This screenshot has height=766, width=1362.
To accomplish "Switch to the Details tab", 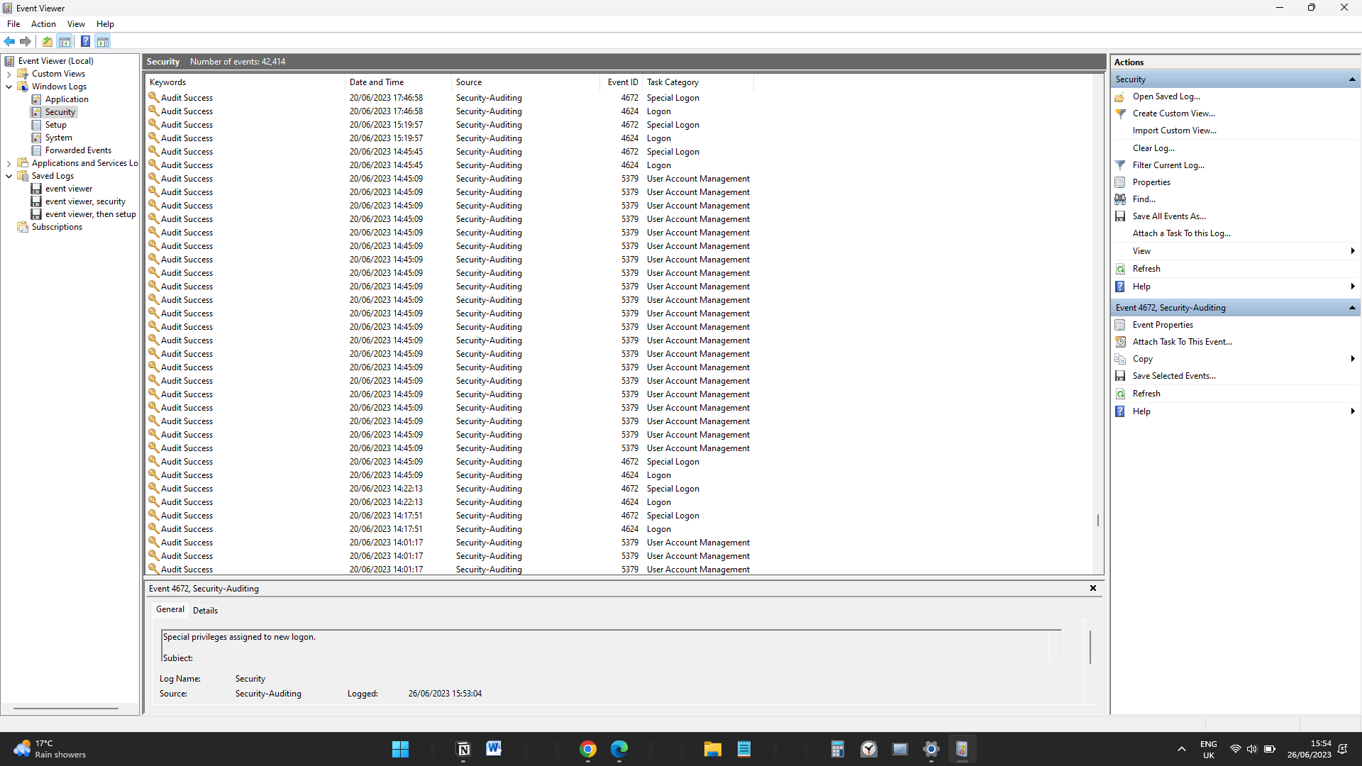I will pos(205,610).
